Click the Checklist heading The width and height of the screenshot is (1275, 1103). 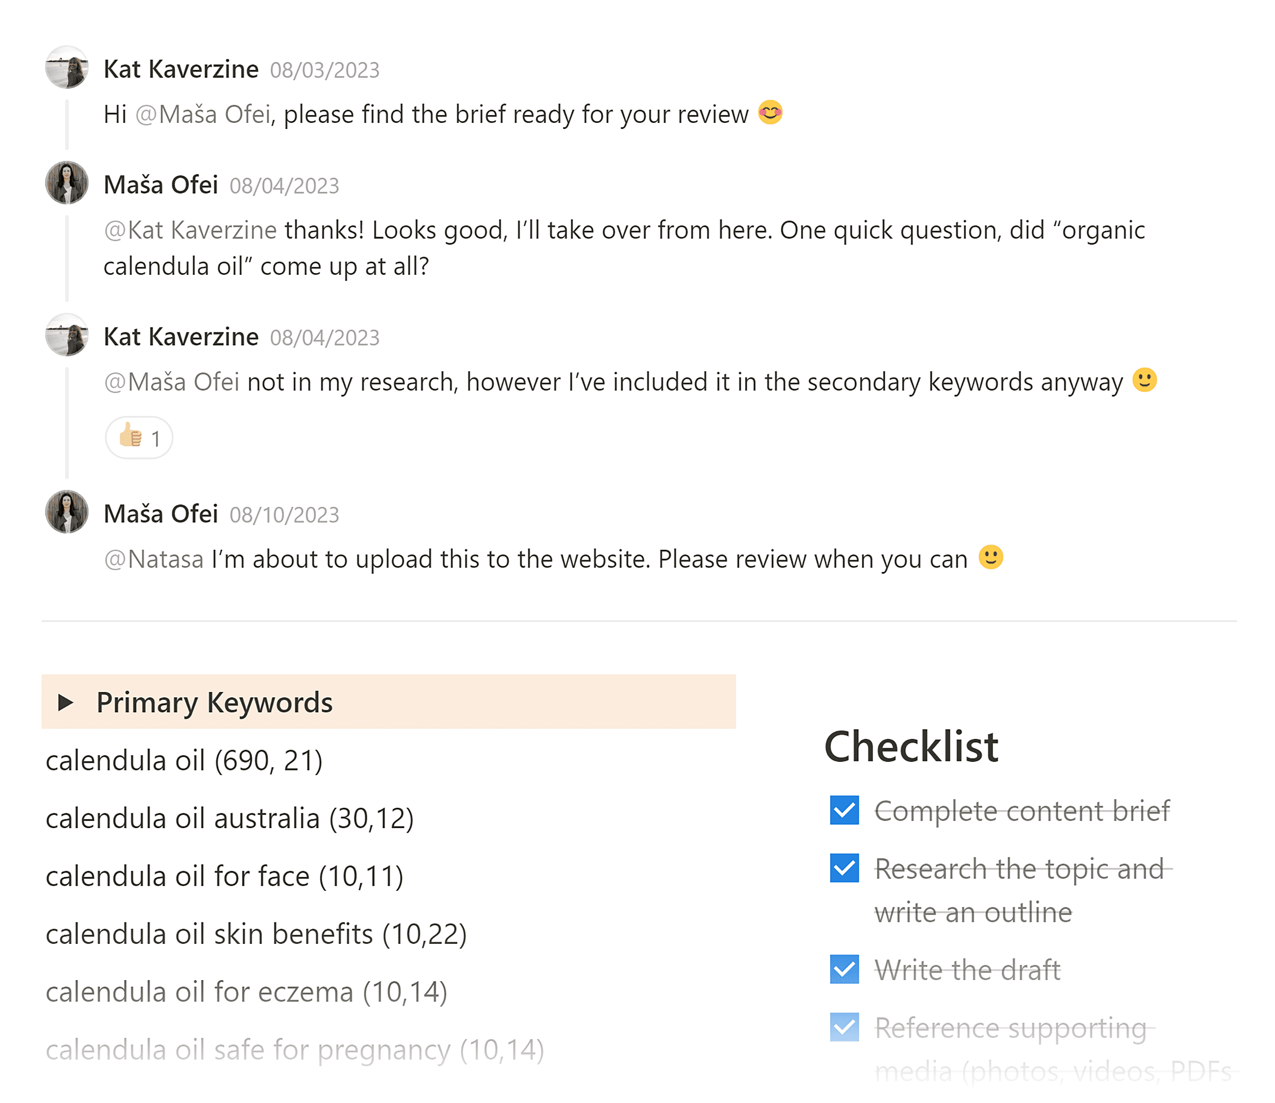pos(910,747)
